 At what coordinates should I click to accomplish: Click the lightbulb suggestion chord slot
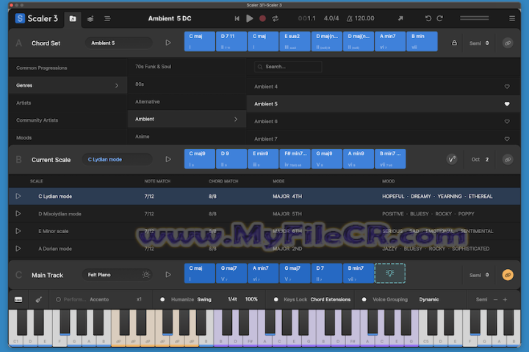point(389,274)
